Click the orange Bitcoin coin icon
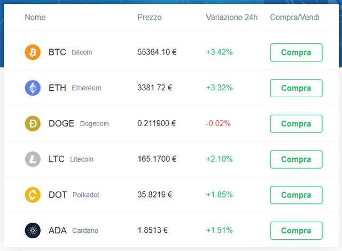The image size is (342, 251). [x=33, y=52]
